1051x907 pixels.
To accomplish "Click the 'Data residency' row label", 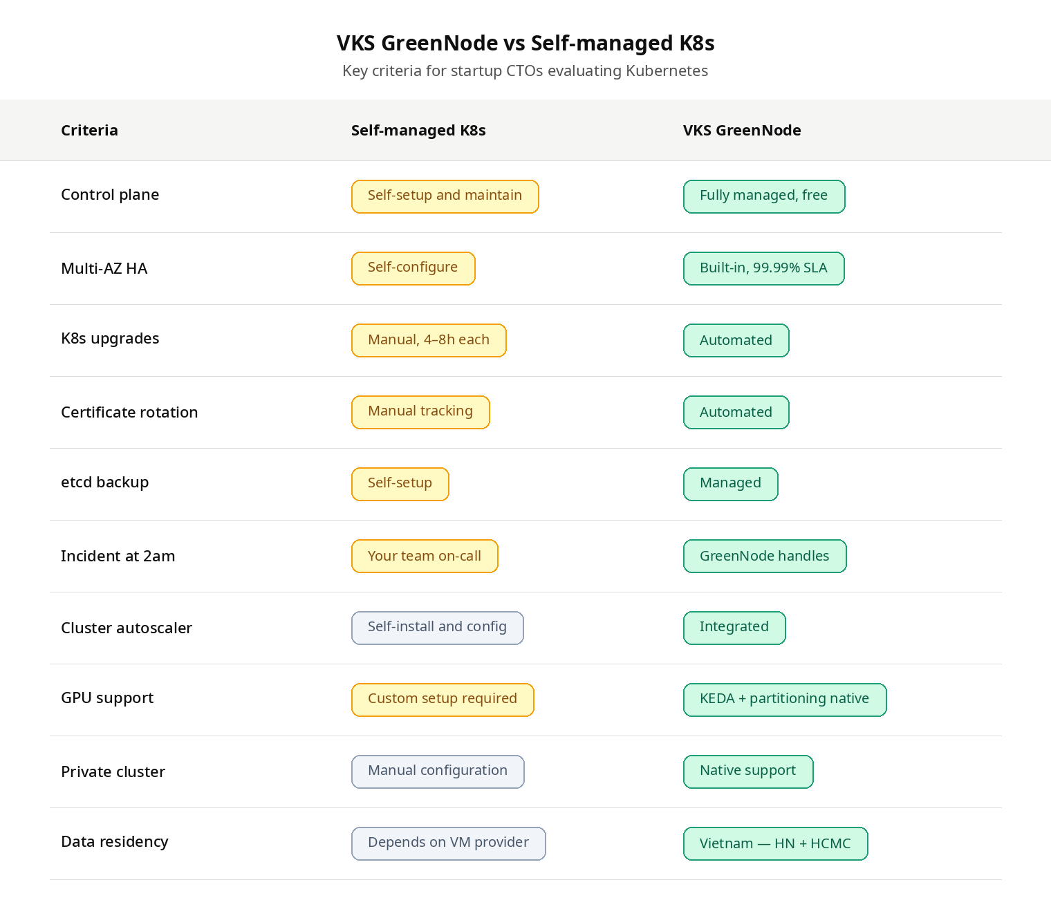I will [115, 842].
